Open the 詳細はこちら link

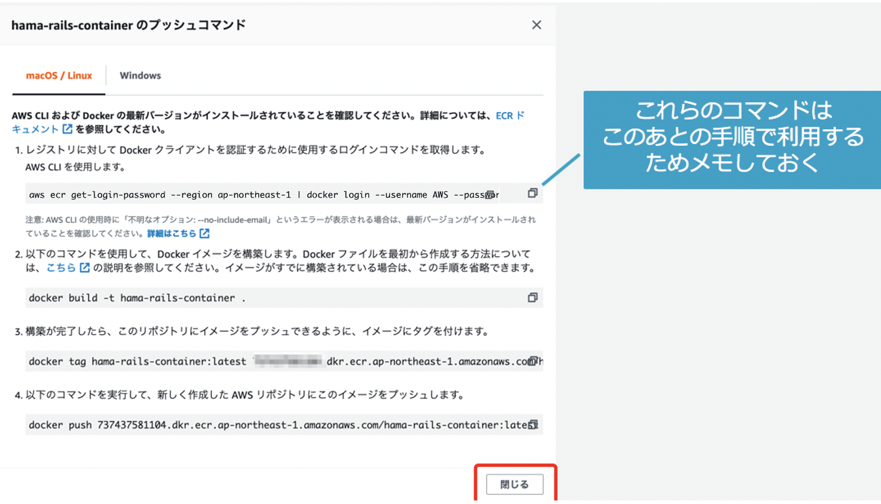(171, 233)
